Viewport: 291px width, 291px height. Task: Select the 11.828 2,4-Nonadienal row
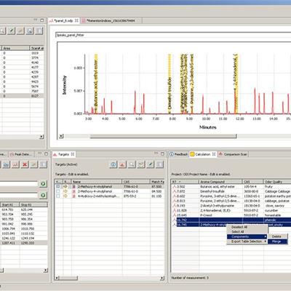[231, 210]
